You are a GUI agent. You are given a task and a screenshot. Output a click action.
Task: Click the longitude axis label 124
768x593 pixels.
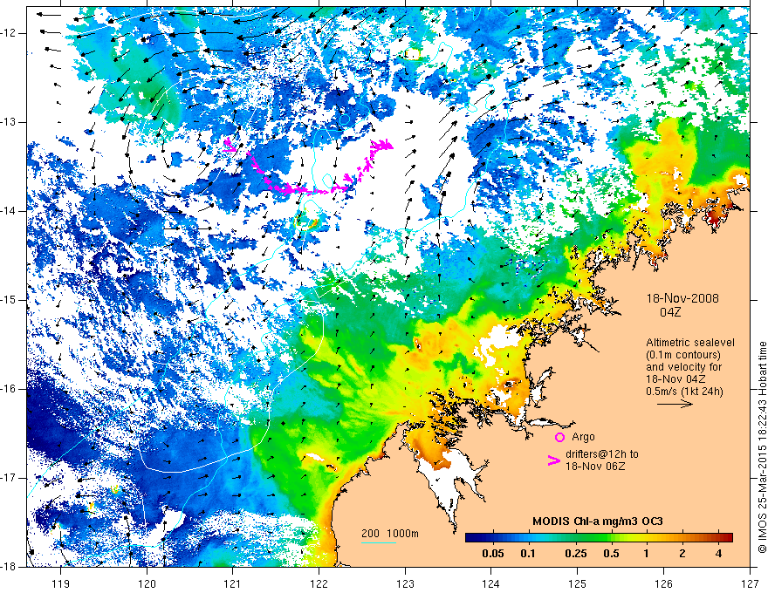coord(491,583)
